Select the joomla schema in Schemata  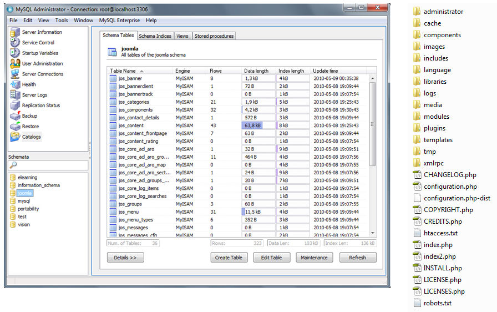pos(24,193)
